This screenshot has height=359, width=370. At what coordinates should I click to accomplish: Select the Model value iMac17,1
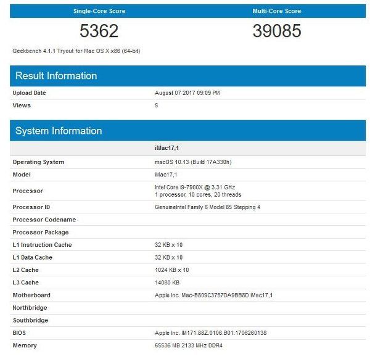click(x=166, y=175)
